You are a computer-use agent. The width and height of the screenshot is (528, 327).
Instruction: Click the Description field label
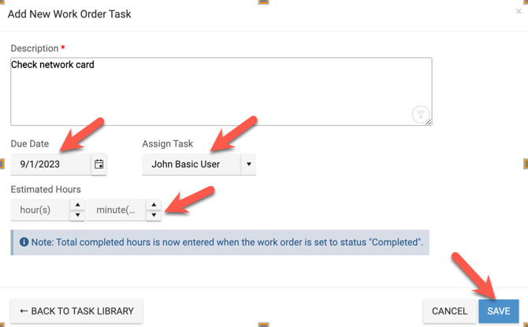(34, 49)
